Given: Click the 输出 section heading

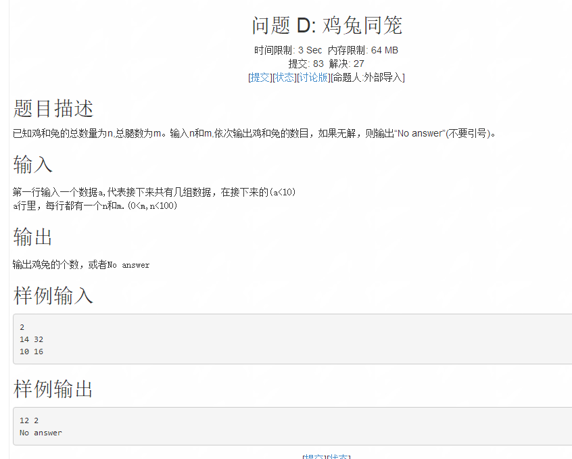Looking at the screenshot, I should click(32, 237).
